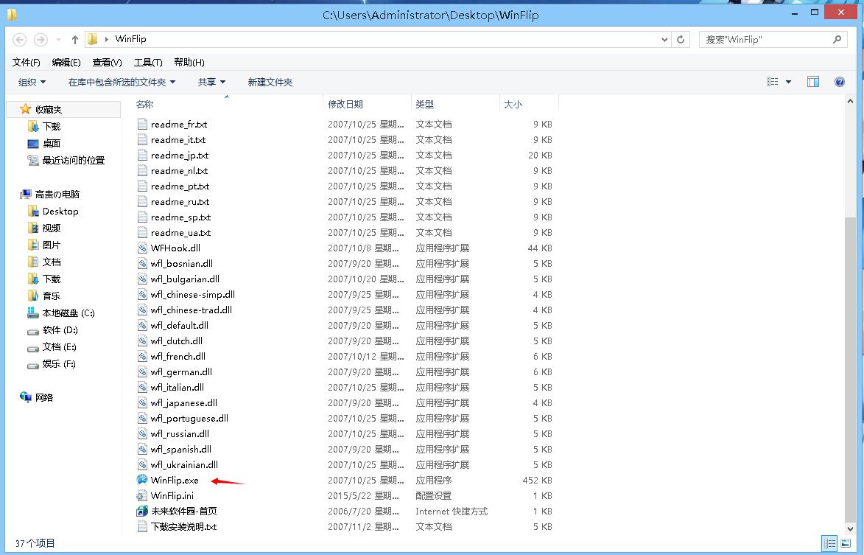Select wfl_ukrainian.dll file

click(x=184, y=464)
